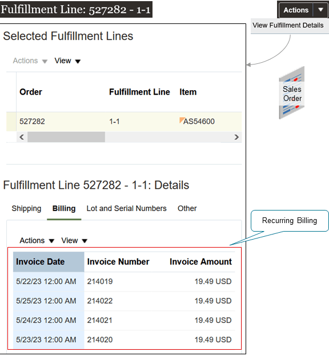Click the Fulfillment Line column header
This screenshot has height=356, width=329.
point(139,92)
